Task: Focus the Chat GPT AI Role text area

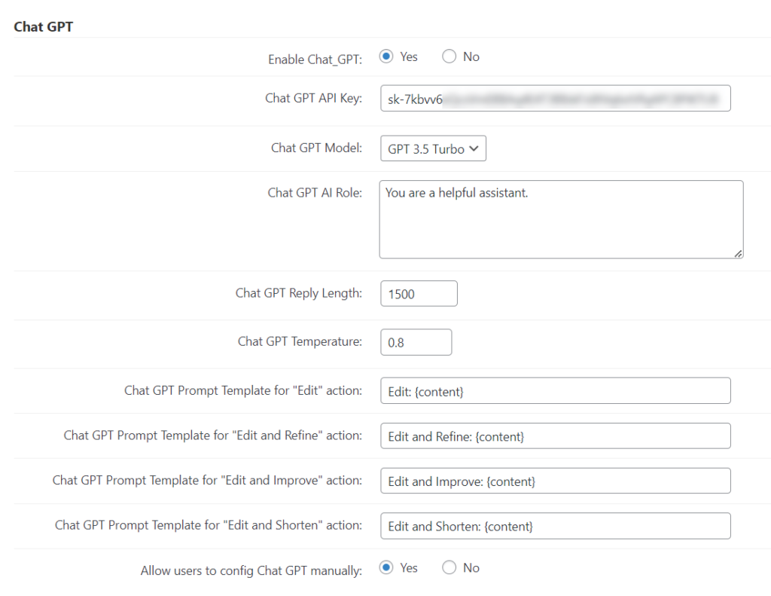Action: 560,219
